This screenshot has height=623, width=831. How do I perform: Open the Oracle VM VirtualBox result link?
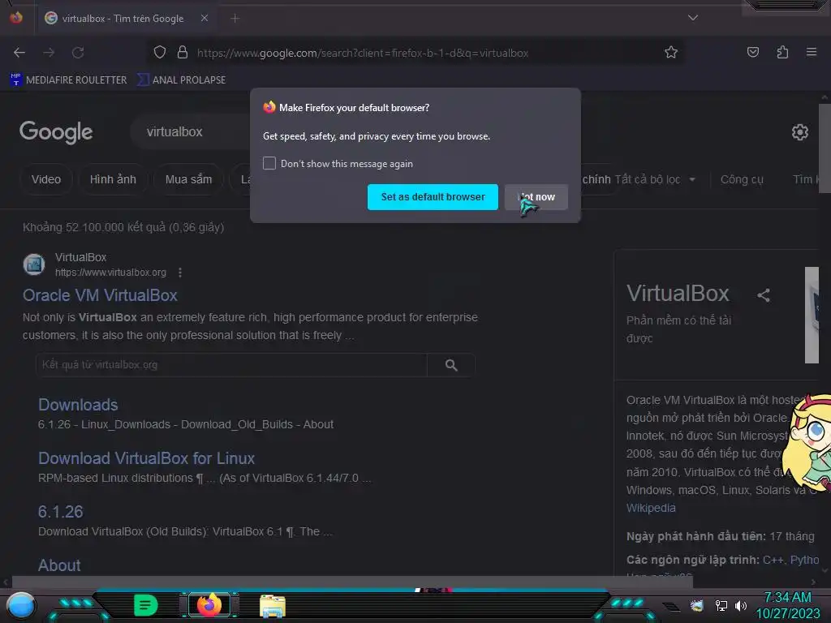pos(100,295)
